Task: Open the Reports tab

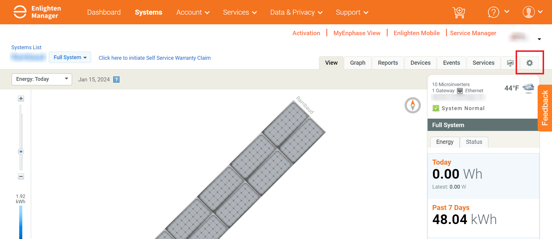Action: click(388, 63)
